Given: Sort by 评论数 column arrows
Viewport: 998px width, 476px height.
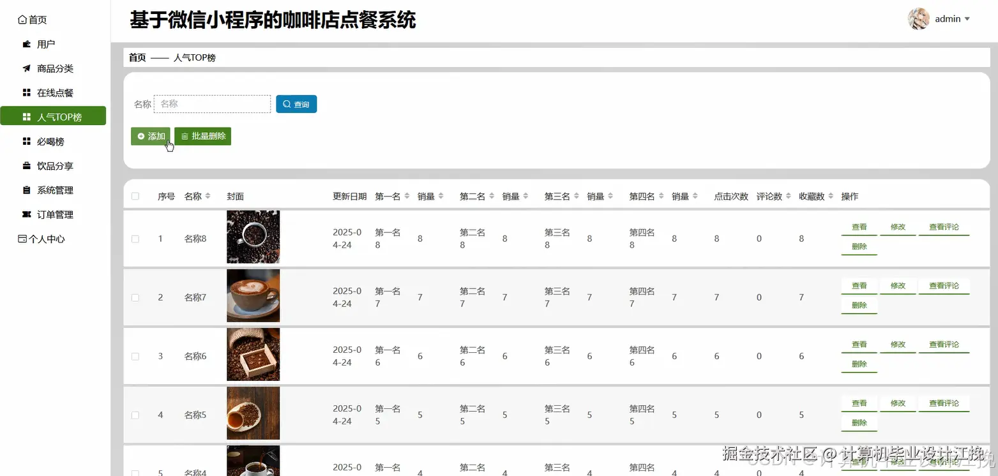Looking at the screenshot, I should 789,196.
